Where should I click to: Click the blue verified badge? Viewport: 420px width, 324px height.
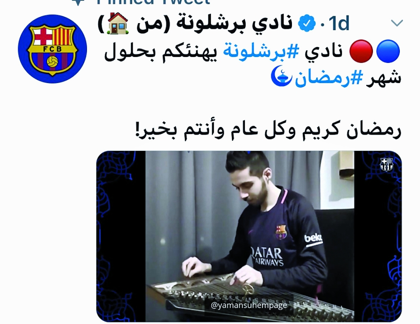(307, 23)
